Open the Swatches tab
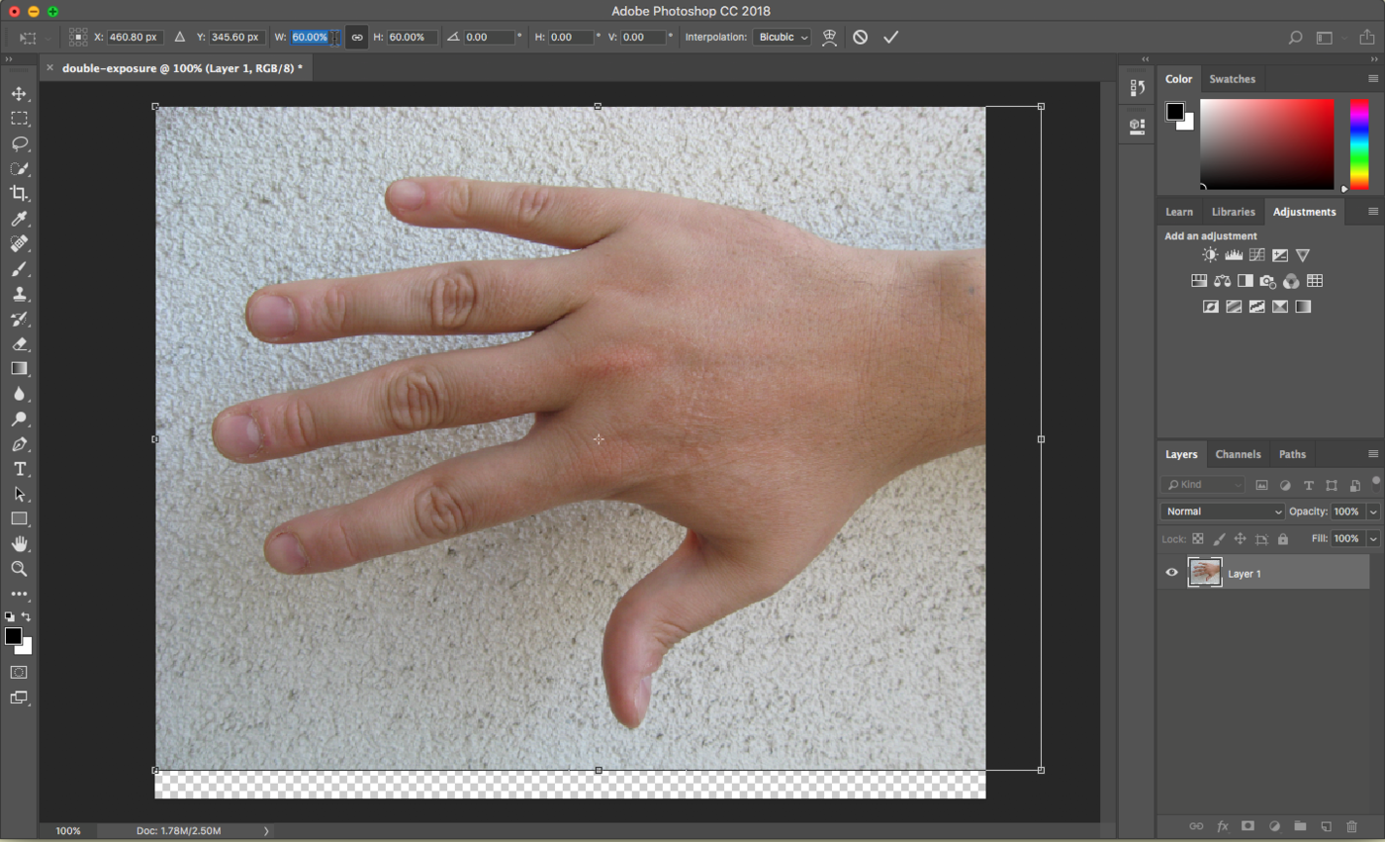The image size is (1385, 842). pos(1232,79)
